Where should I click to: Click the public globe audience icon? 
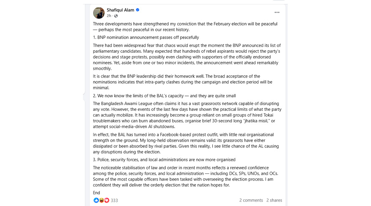pyautogui.click(x=116, y=16)
